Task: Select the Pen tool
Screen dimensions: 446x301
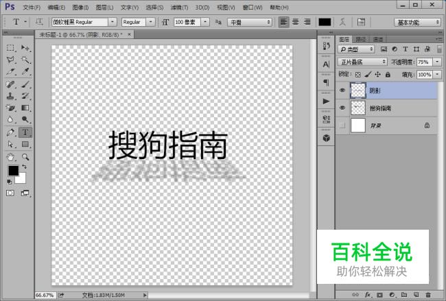Action: point(10,132)
